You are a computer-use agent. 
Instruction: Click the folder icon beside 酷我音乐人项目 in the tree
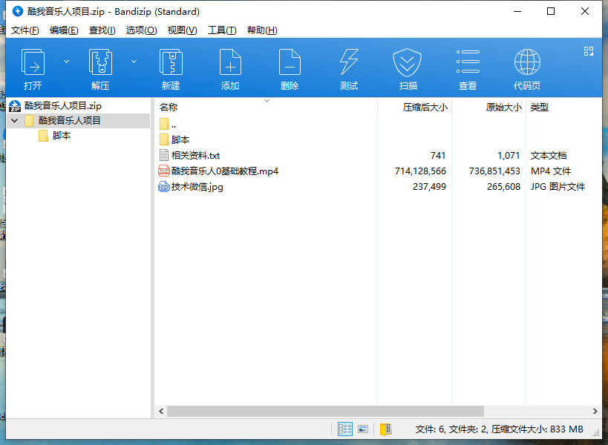[x=29, y=121]
